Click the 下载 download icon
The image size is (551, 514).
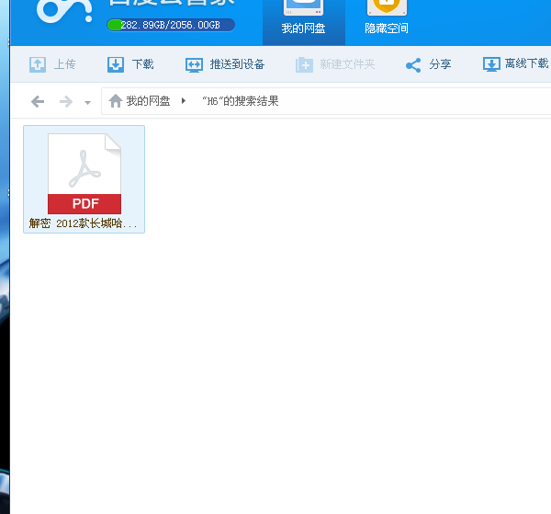click(x=116, y=64)
